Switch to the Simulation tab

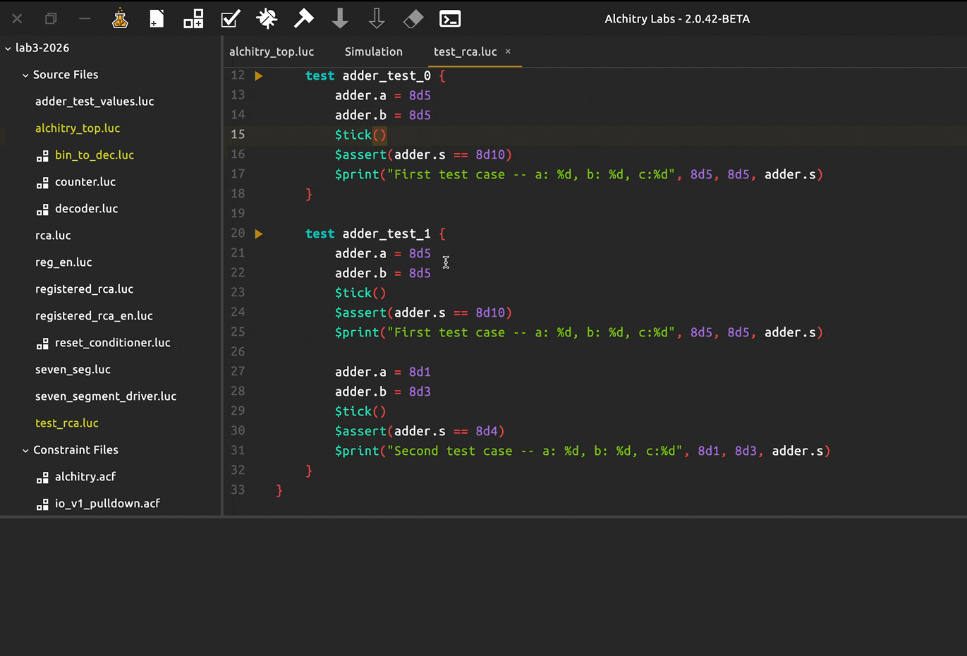373,51
